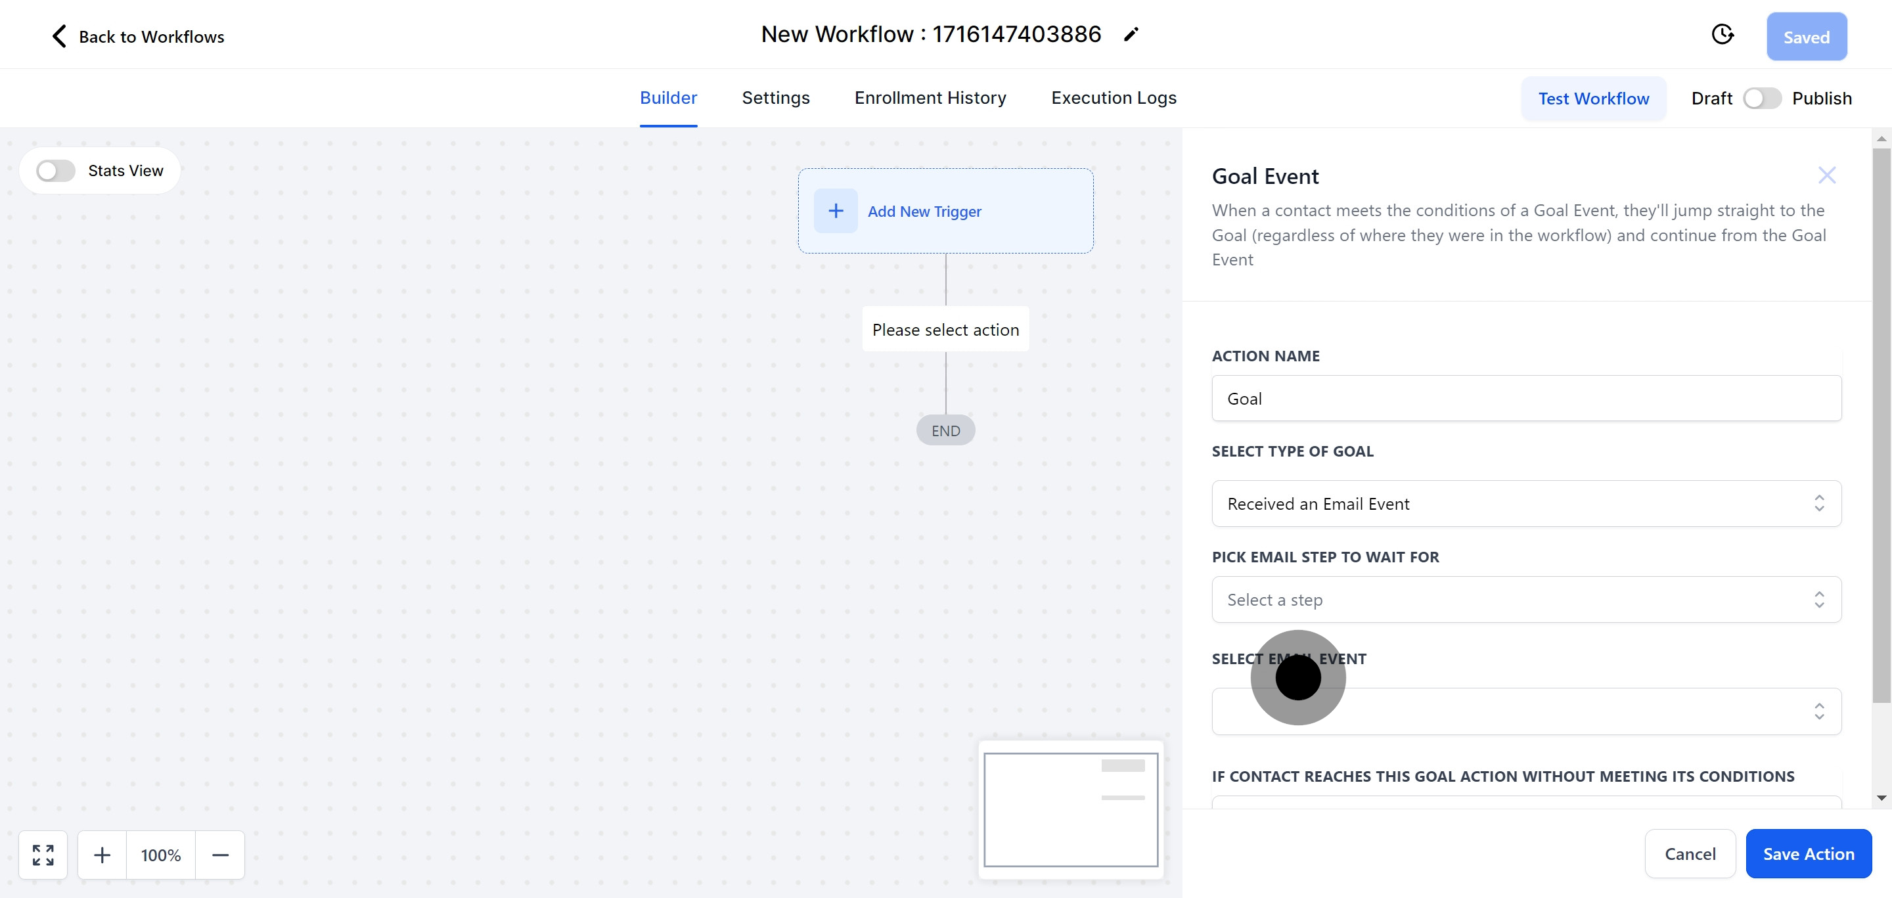
Task: Zoom out with the minus icon
Action: click(220, 855)
